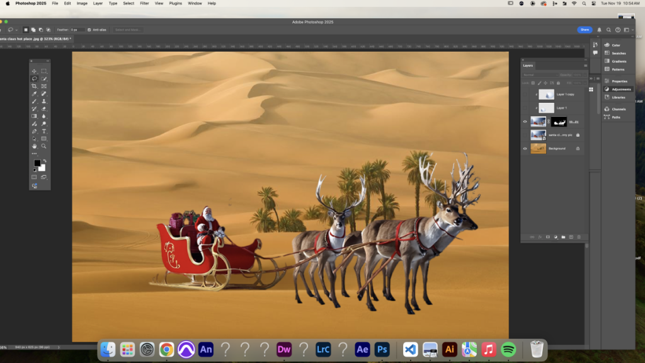This screenshot has height=363, width=645.
Task: Select the Blur tool
Action: click(43, 116)
